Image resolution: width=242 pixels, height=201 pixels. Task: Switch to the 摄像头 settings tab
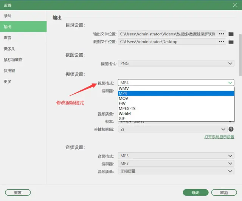[23, 49]
